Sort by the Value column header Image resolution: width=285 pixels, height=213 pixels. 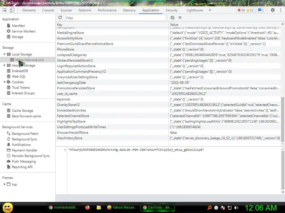point(225,24)
